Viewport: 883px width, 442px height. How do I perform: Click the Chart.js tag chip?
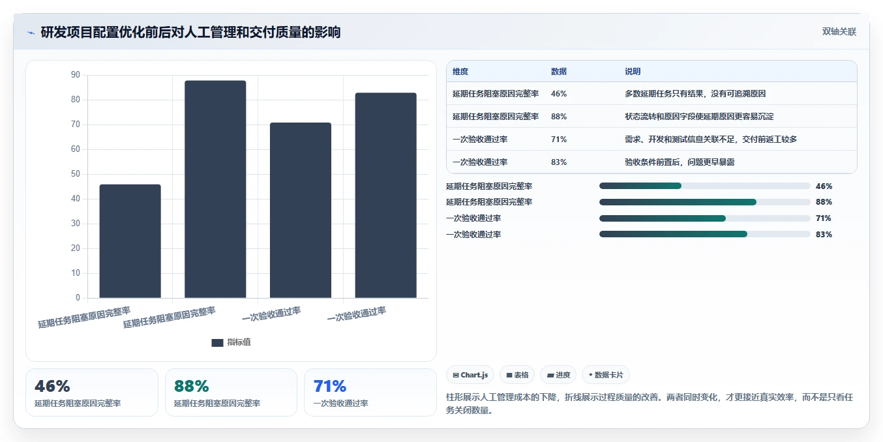(x=470, y=375)
